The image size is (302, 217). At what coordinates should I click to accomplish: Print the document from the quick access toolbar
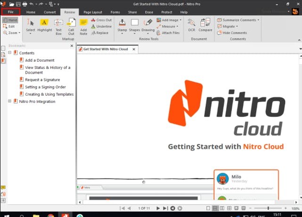(x=24, y=4)
